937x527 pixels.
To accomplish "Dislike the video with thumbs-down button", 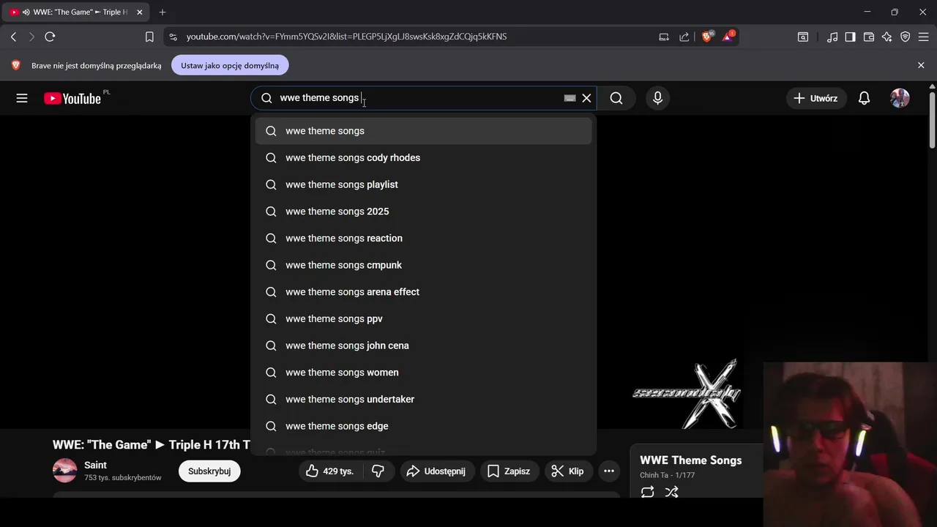I will pos(378,471).
